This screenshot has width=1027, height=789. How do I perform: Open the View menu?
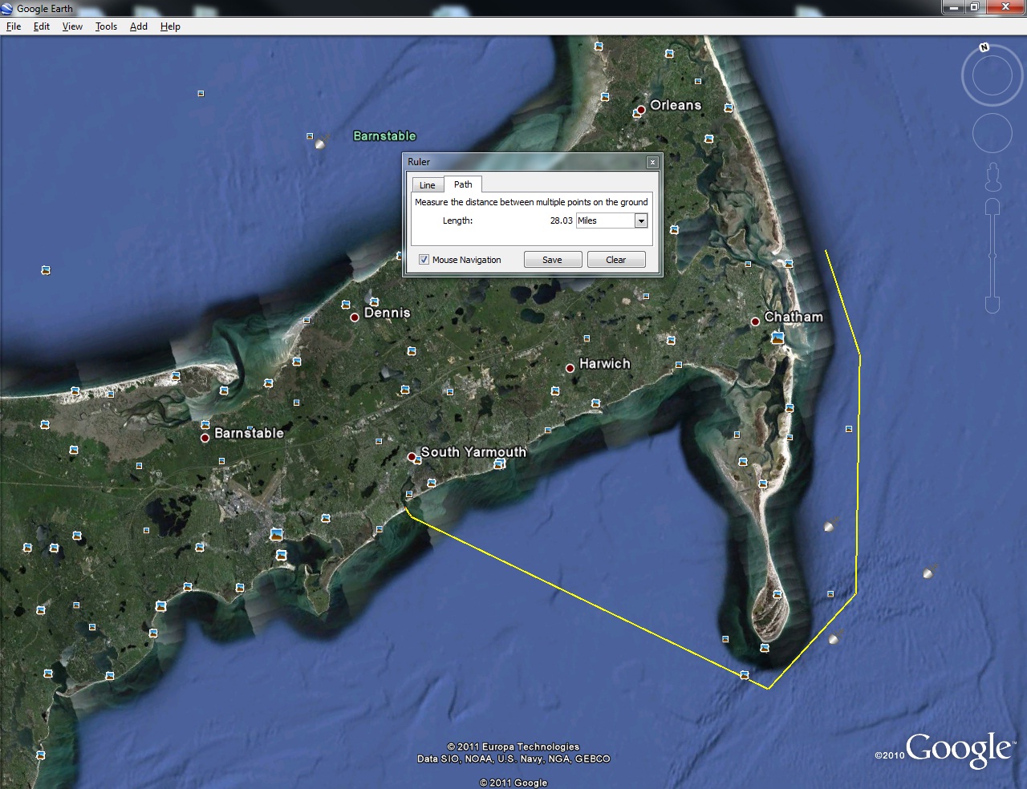click(x=72, y=26)
